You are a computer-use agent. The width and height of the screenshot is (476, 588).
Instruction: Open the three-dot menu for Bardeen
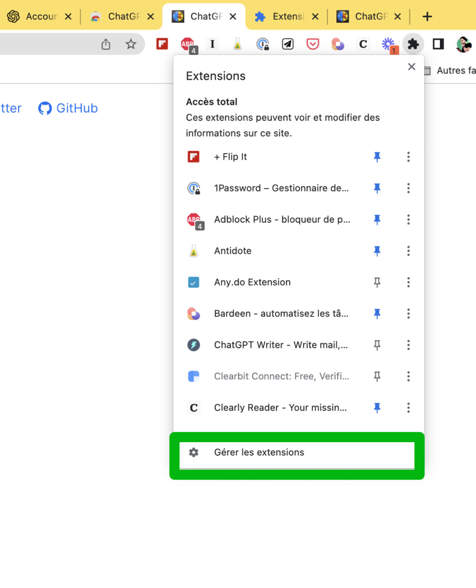pos(408,314)
